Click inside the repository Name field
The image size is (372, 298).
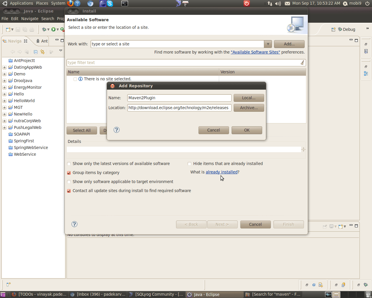point(179,98)
